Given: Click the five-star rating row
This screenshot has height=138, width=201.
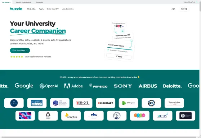Looking at the screenshot, I should [x=17, y=57].
